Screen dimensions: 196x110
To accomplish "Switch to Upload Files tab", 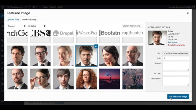I will click(x=13, y=20).
